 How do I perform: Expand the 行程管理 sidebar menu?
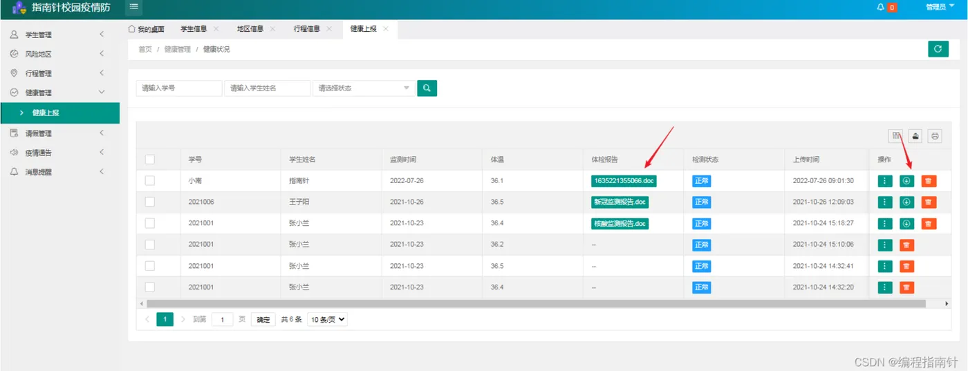59,73
